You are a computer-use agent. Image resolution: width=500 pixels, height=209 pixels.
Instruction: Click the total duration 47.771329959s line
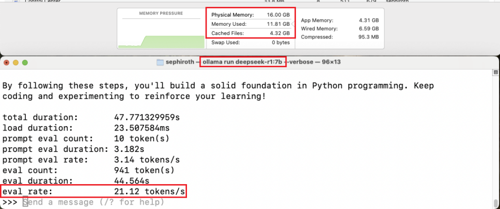click(x=91, y=117)
